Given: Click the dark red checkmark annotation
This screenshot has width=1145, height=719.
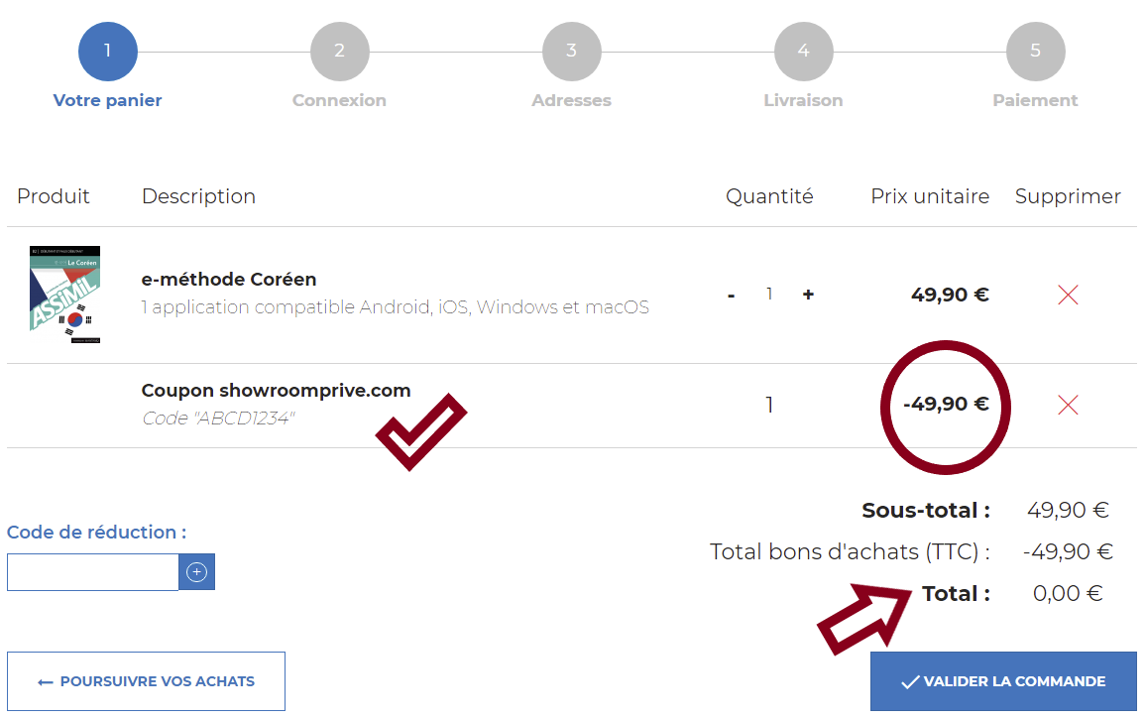Looking at the screenshot, I should [x=420, y=431].
